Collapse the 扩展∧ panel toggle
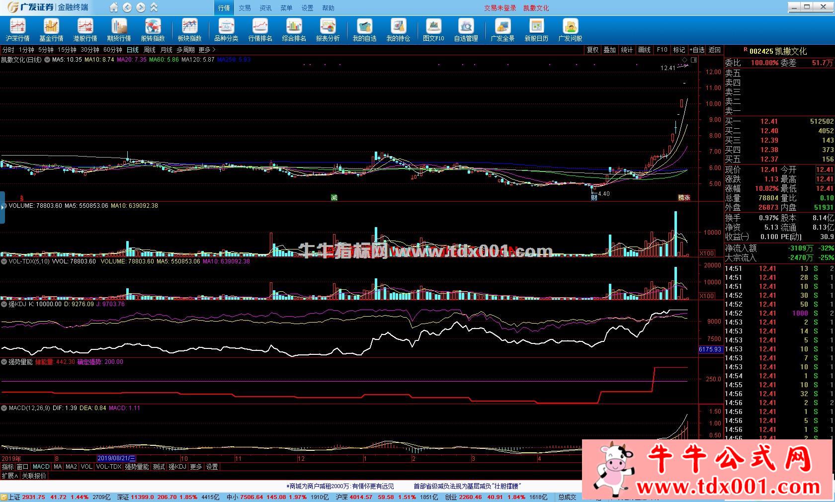Image resolution: width=835 pixels, height=502 pixels. (10, 476)
